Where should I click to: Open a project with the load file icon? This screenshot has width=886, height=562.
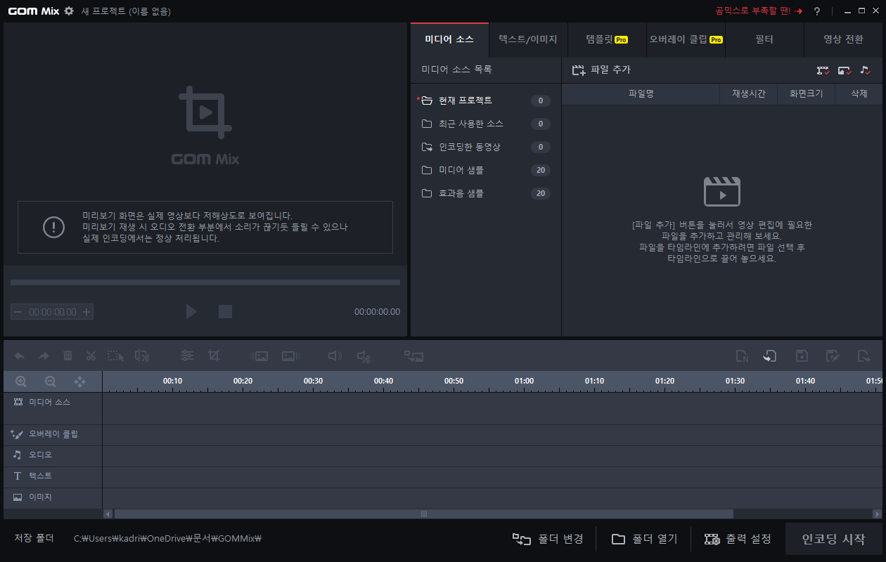point(770,356)
